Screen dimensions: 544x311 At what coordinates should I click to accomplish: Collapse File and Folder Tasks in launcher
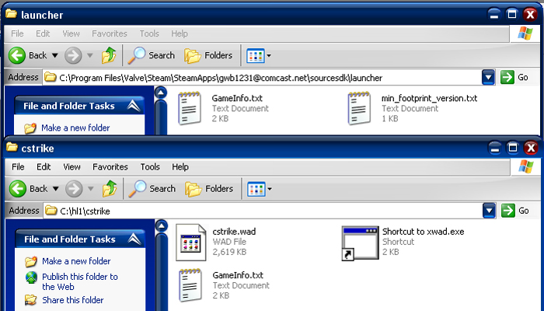click(x=134, y=106)
